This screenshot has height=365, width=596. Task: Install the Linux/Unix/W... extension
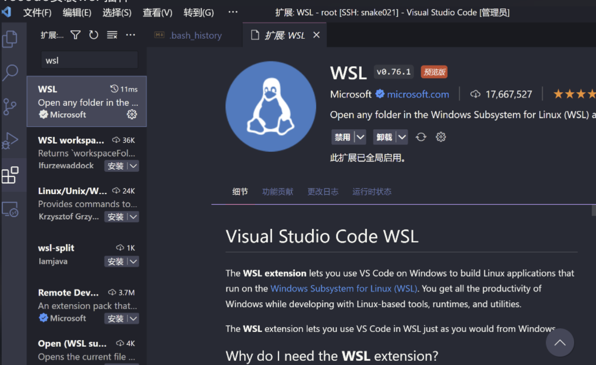(115, 217)
